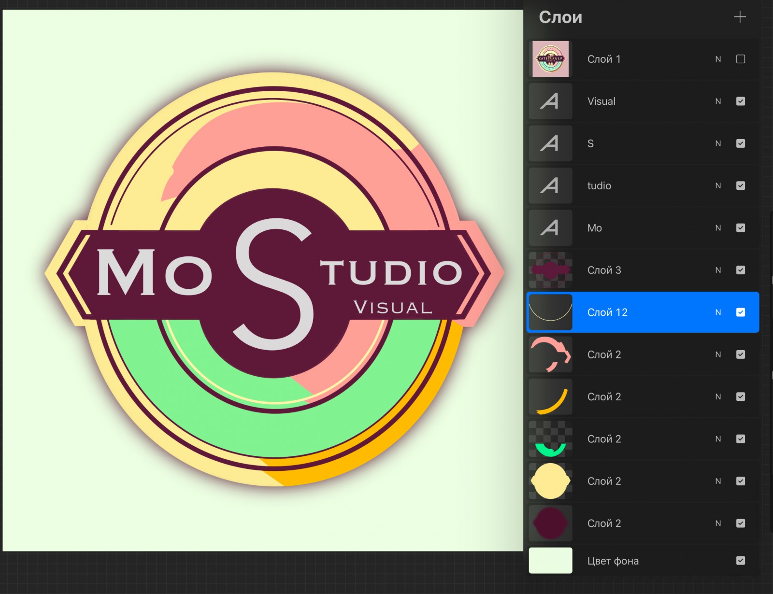Select the pink arc Слой 2 thumbnail
Image resolution: width=773 pixels, height=594 pixels.
pyautogui.click(x=550, y=354)
